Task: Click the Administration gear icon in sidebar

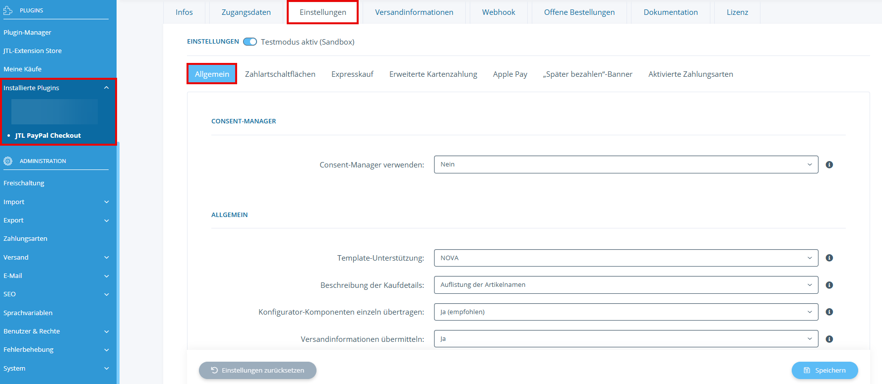Action: pos(8,161)
